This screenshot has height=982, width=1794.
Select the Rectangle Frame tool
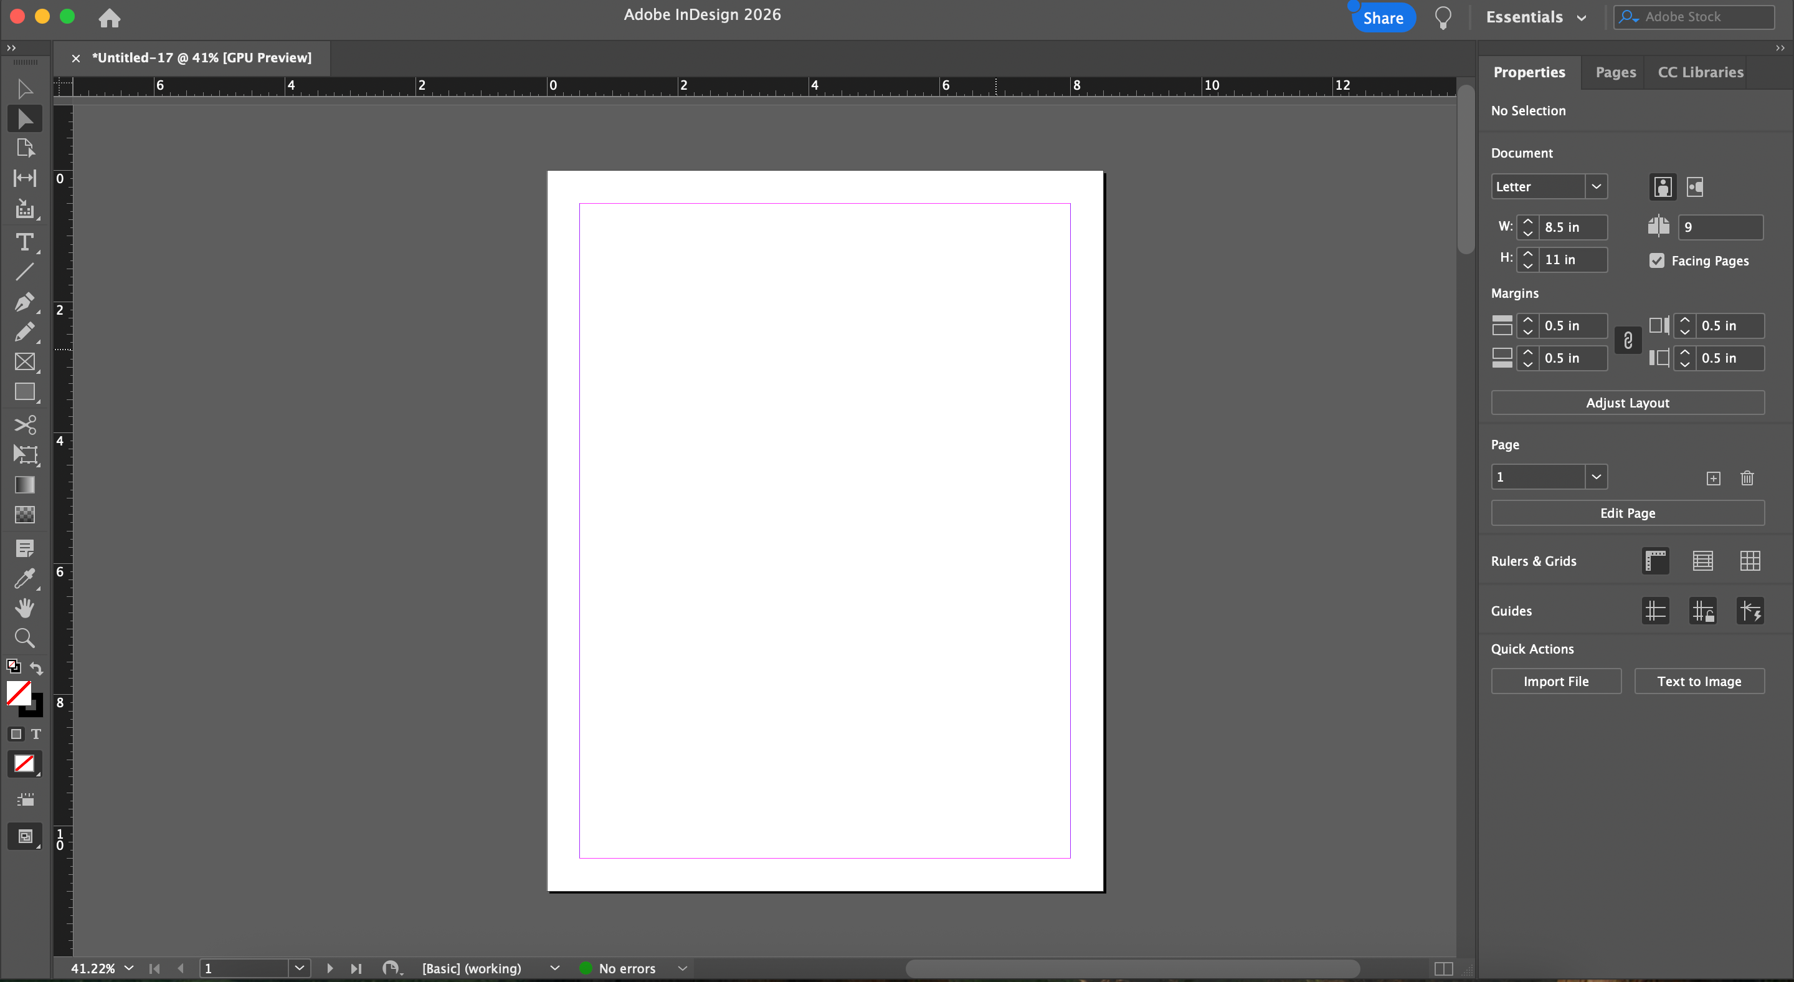(24, 361)
